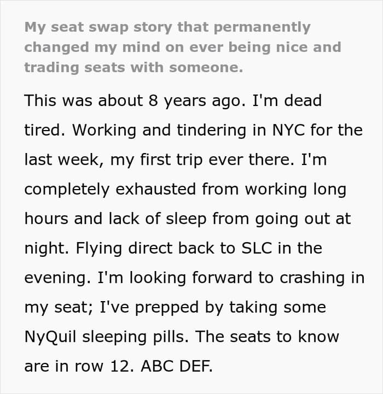Click the word "permanently" in the title
This screenshot has height=394, width=383.
coord(262,27)
